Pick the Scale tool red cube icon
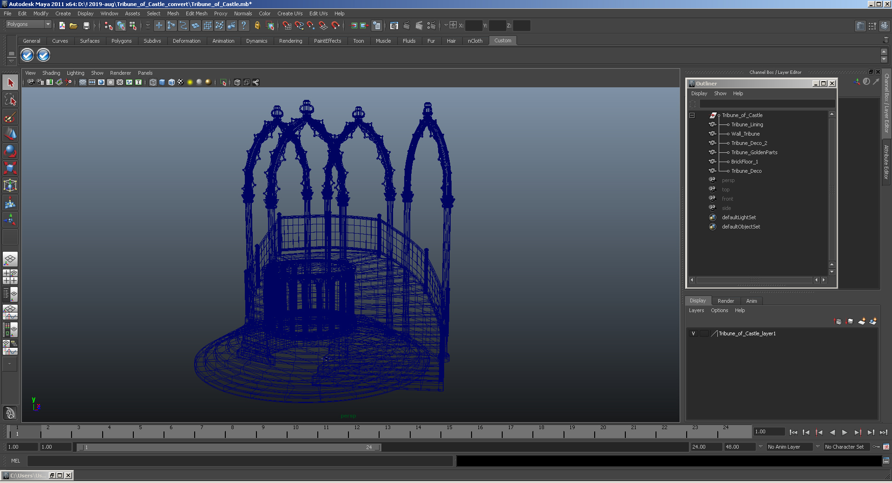This screenshot has height=483, width=892. (x=10, y=168)
